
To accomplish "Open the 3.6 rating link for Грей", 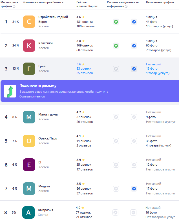I will [81, 64].
